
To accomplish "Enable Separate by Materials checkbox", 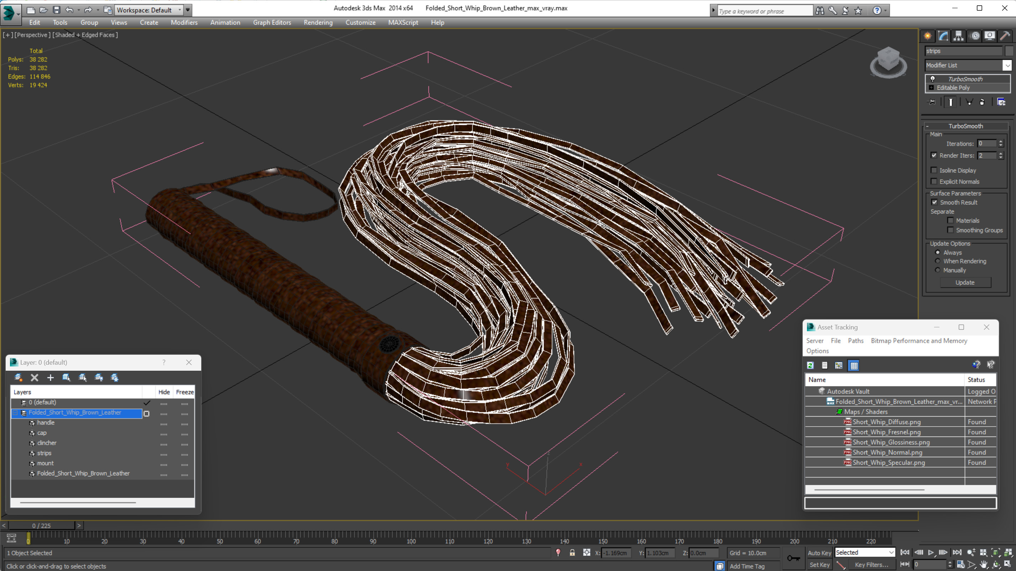I will 950,220.
